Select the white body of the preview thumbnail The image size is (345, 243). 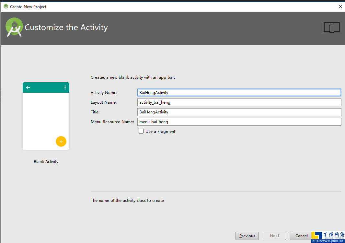[45, 117]
